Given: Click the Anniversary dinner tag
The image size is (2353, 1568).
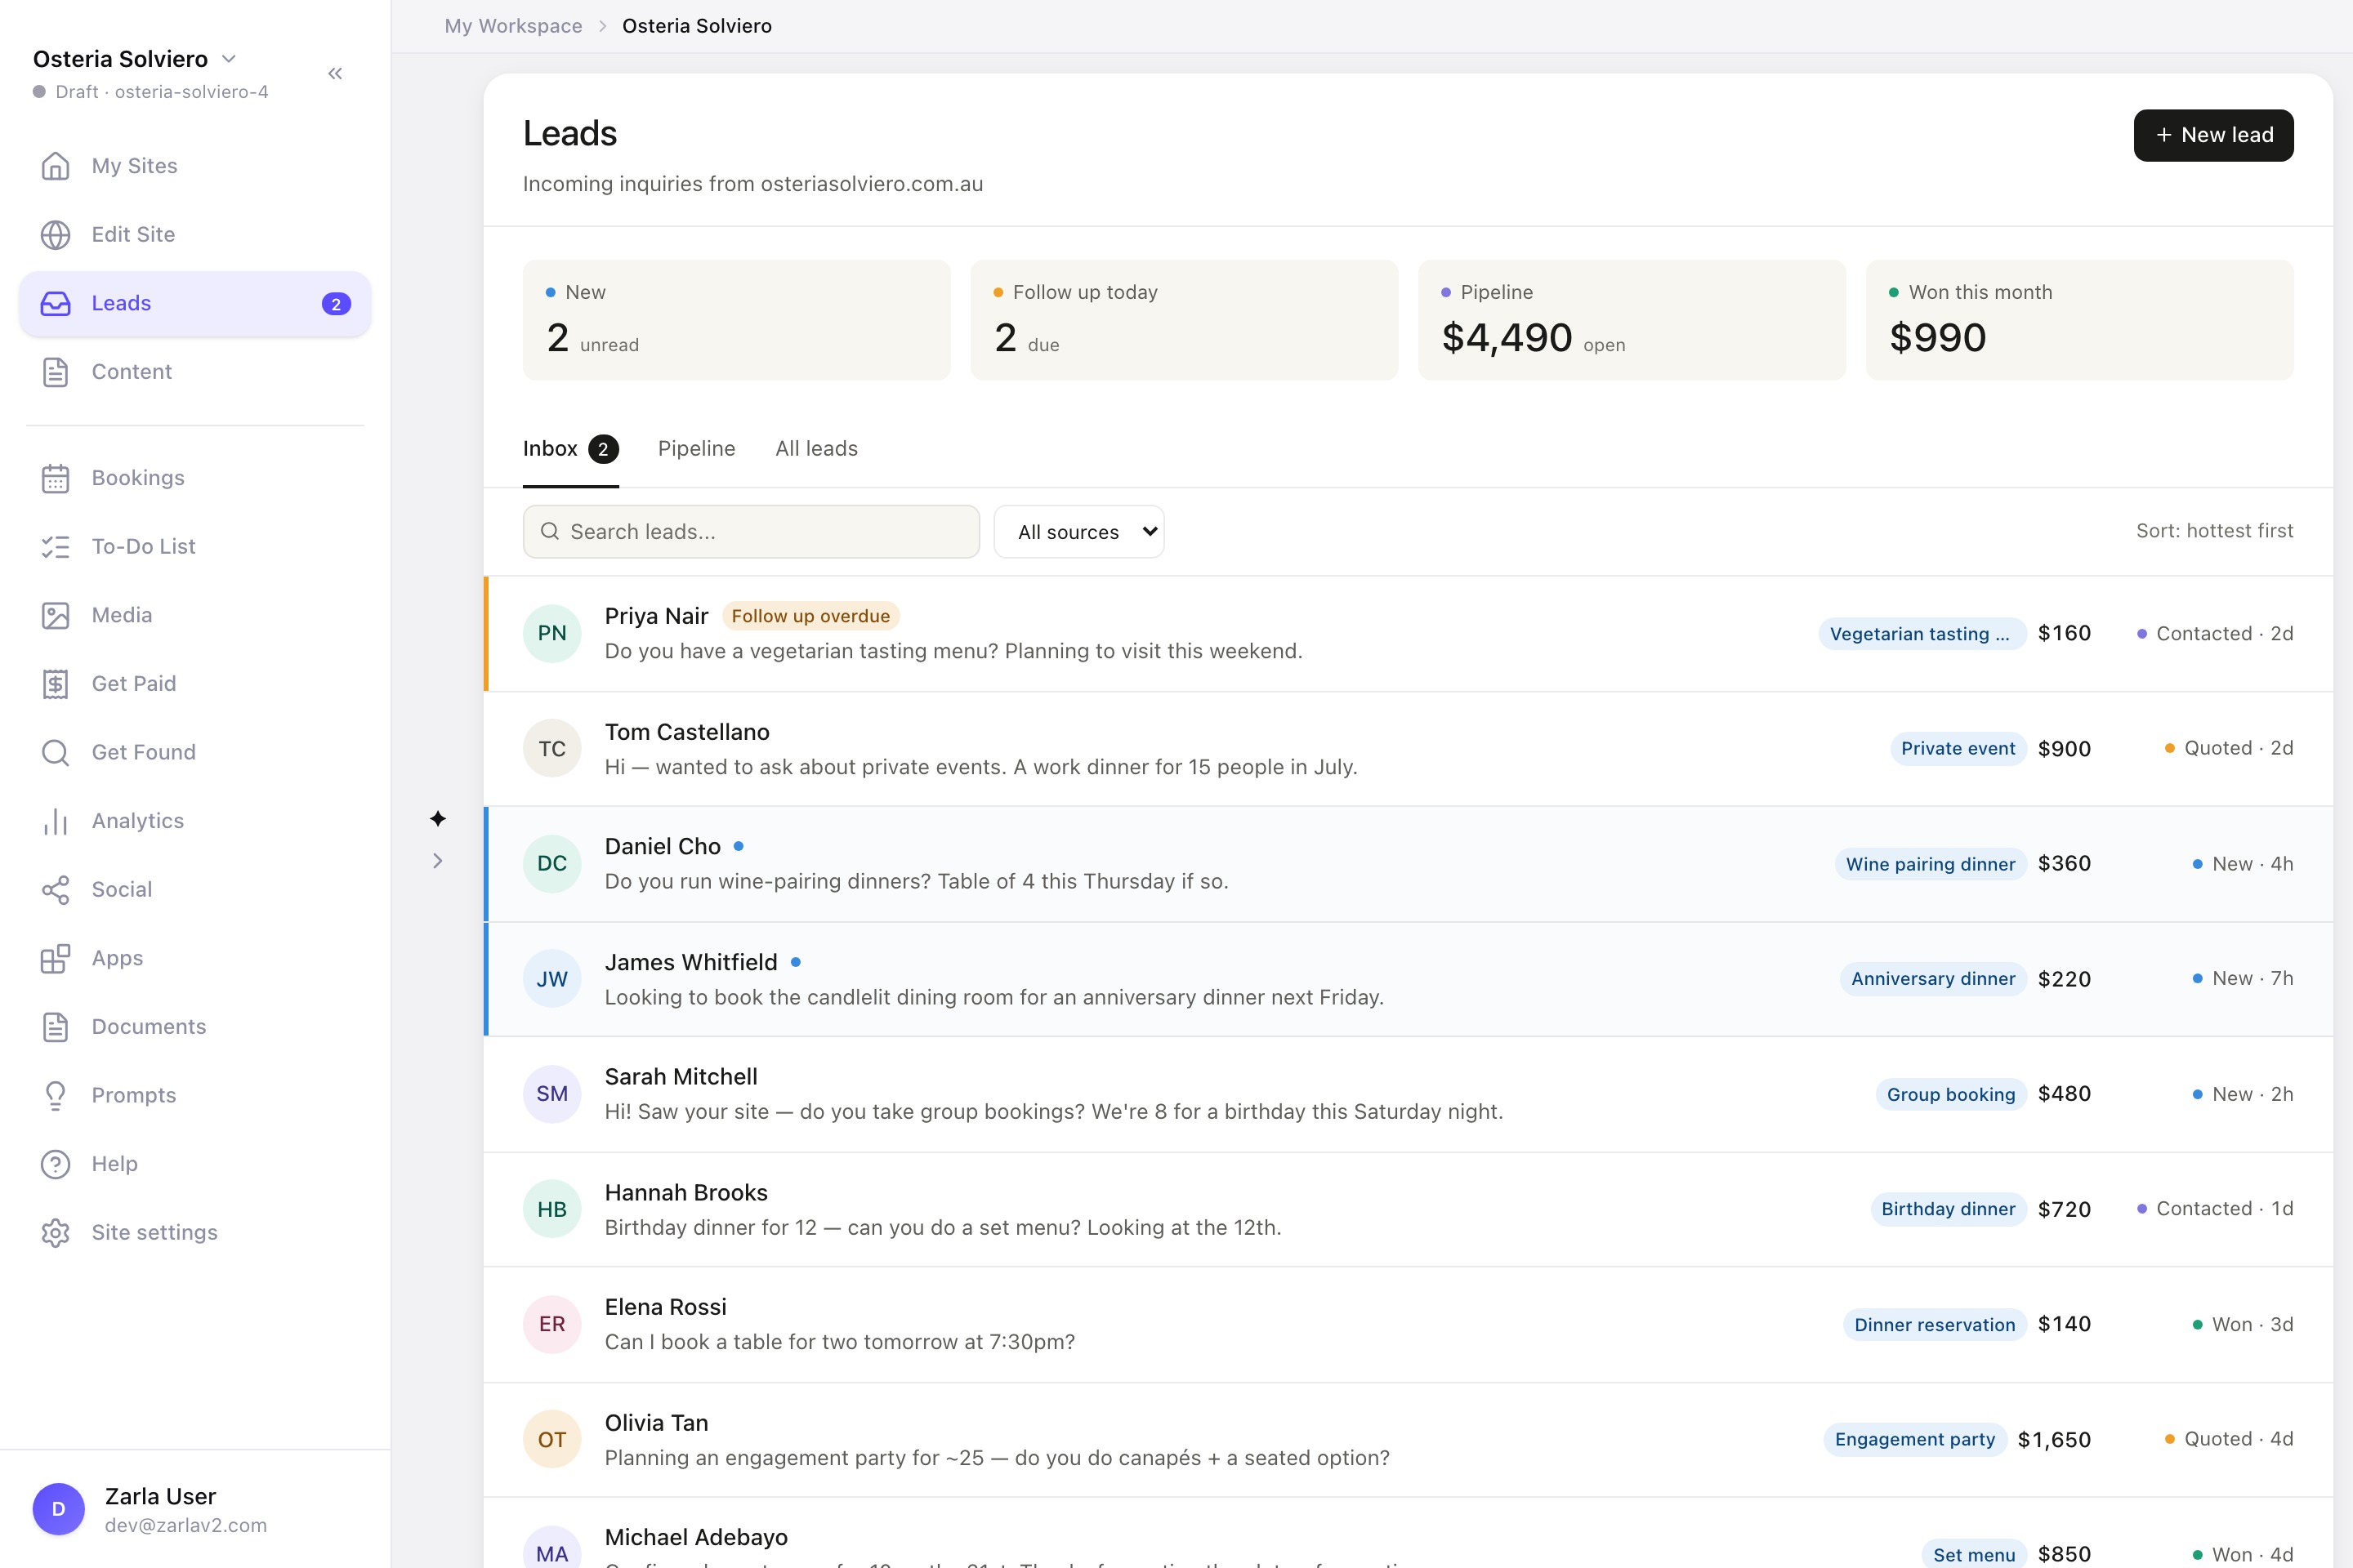Looking at the screenshot, I should pos(1933,979).
